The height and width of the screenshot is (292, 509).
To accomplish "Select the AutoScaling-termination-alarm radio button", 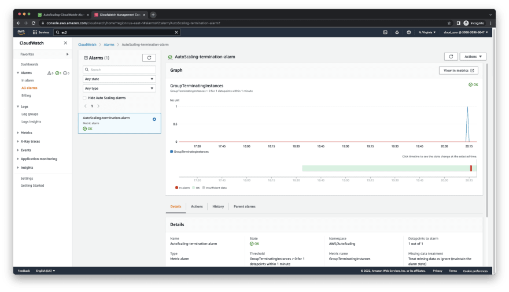I will point(154,119).
